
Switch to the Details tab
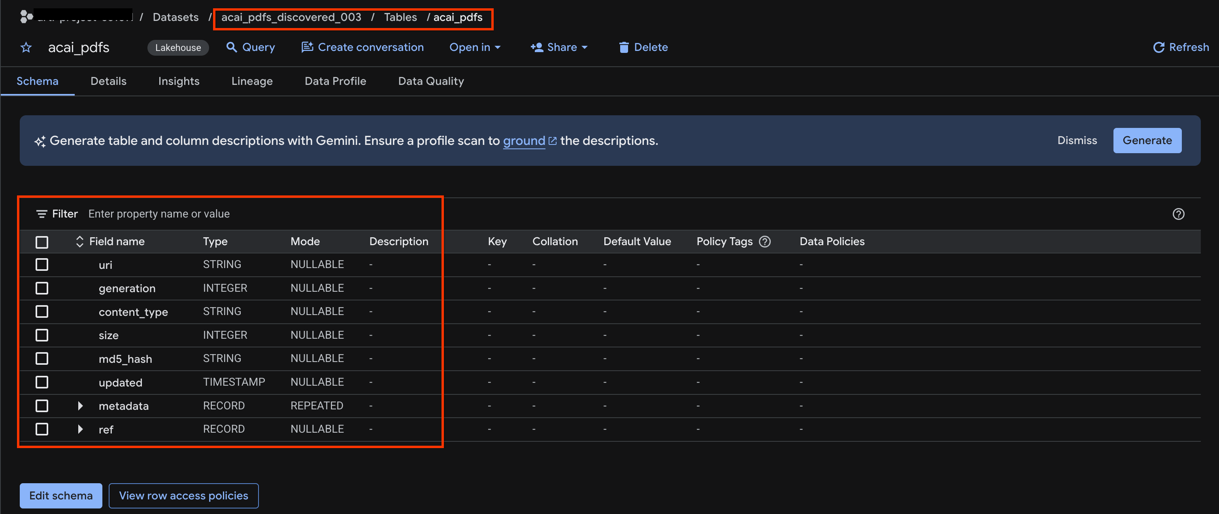point(108,81)
